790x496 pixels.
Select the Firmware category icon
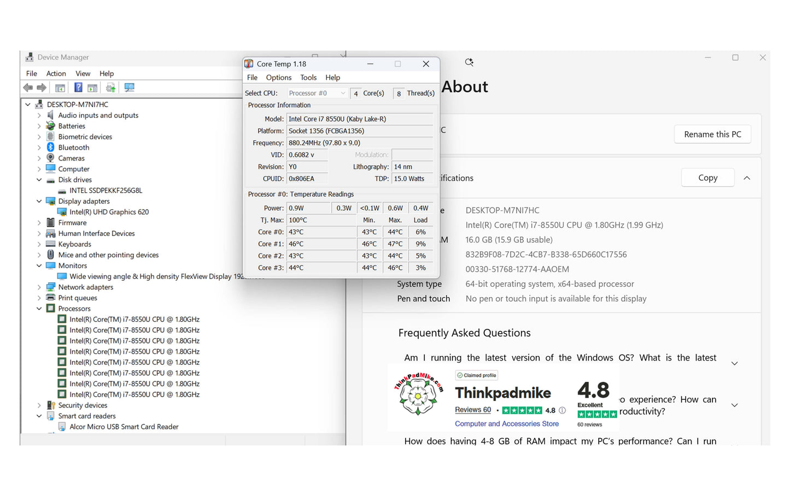[50, 222]
